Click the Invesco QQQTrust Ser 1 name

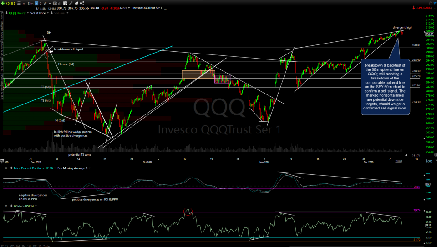147,8
